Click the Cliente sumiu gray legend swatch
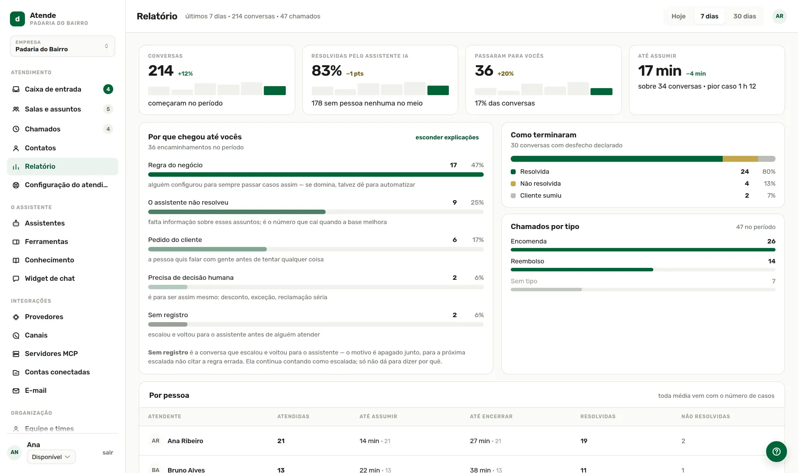The width and height of the screenshot is (798, 473). [513, 196]
